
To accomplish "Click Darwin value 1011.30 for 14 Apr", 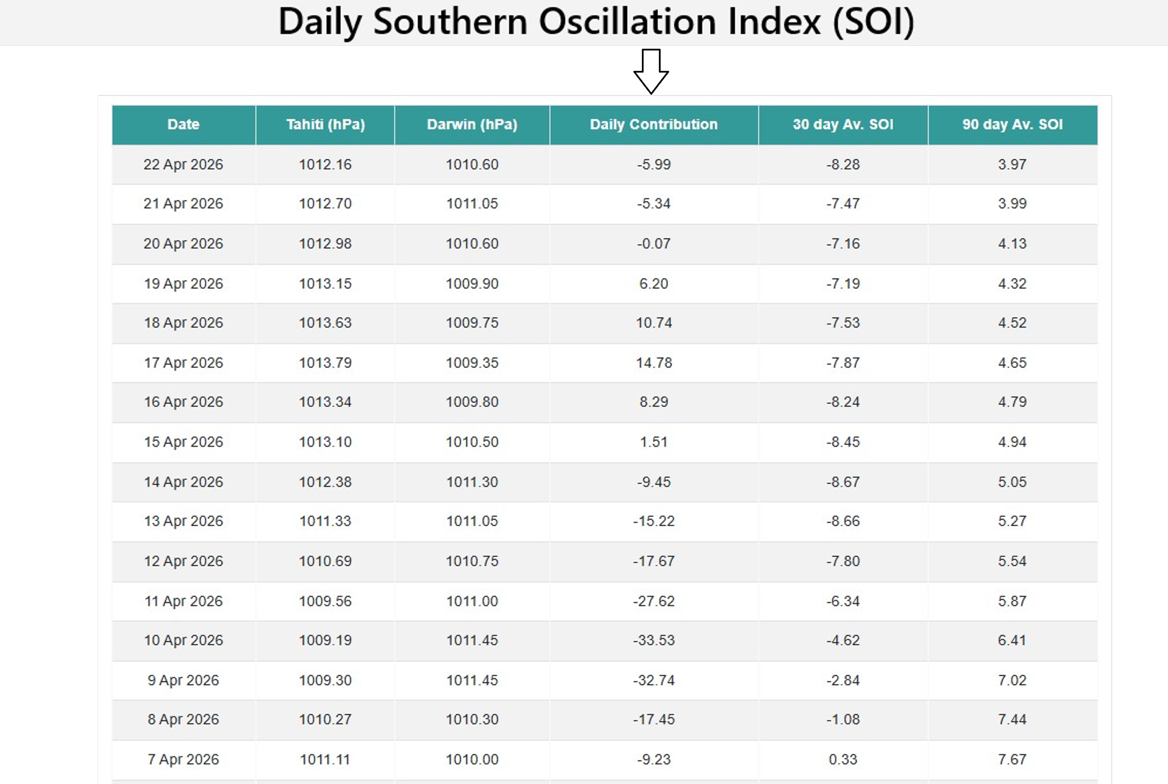I will pos(472,482).
